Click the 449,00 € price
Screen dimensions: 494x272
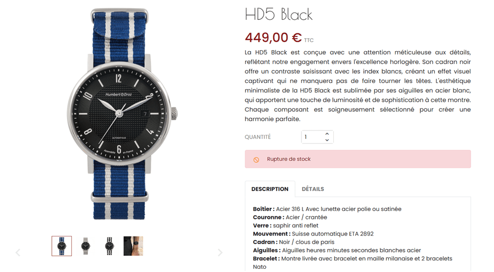pyautogui.click(x=273, y=38)
